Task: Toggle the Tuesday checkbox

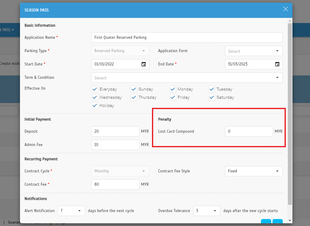Action: pyautogui.click(x=212, y=89)
